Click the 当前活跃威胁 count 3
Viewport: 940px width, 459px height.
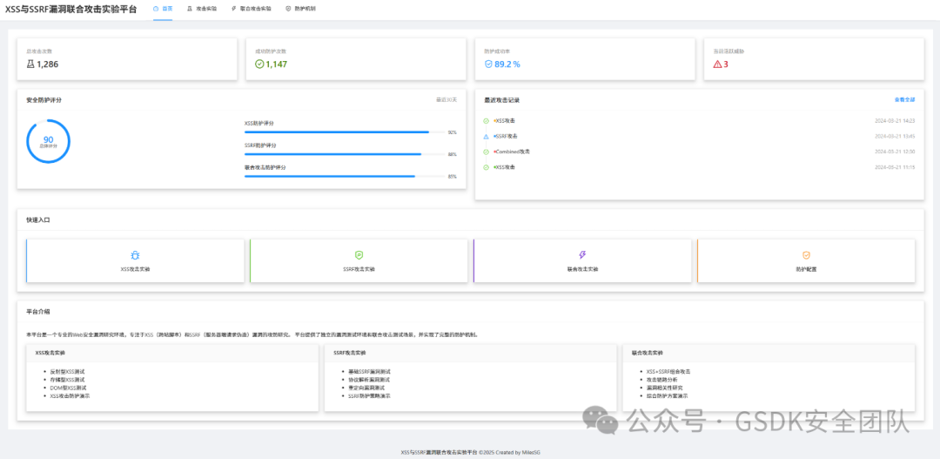[726, 64]
